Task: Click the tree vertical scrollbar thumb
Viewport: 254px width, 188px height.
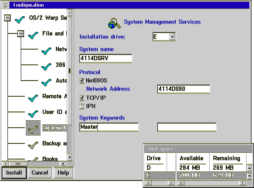Action: [x=70, y=71]
